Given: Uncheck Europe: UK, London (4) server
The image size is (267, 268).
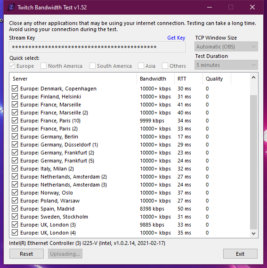Looking at the screenshot, I should pyautogui.click(x=15, y=233).
